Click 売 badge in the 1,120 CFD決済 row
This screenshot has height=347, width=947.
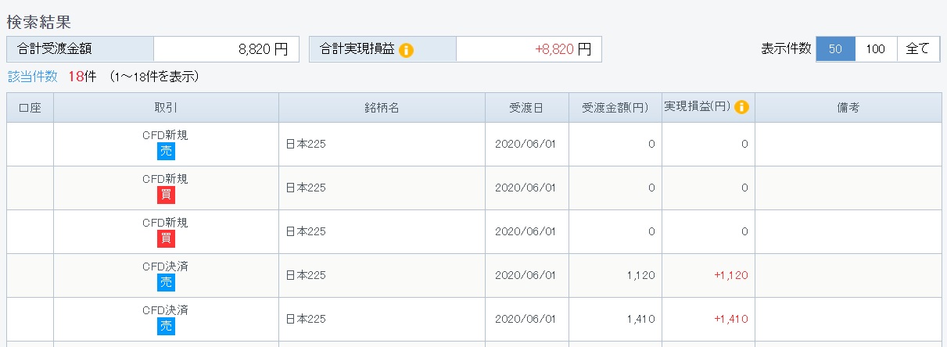tap(165, 282)
